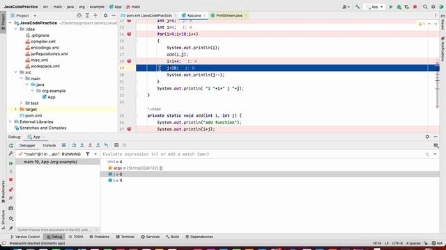Screen dimensions: 446x250
Task: Select the Debugger tab
Action: point(27,145)
